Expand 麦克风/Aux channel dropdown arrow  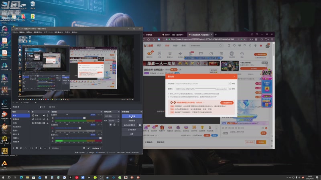point(67,135)
